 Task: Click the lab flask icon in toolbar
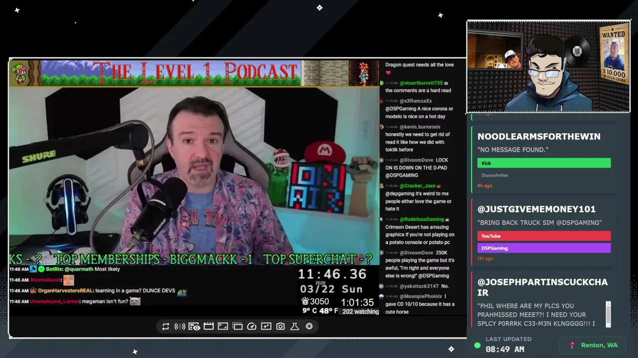click(295, 326)
